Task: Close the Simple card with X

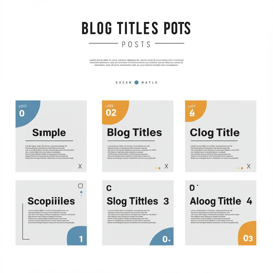Action: point(80,166)
